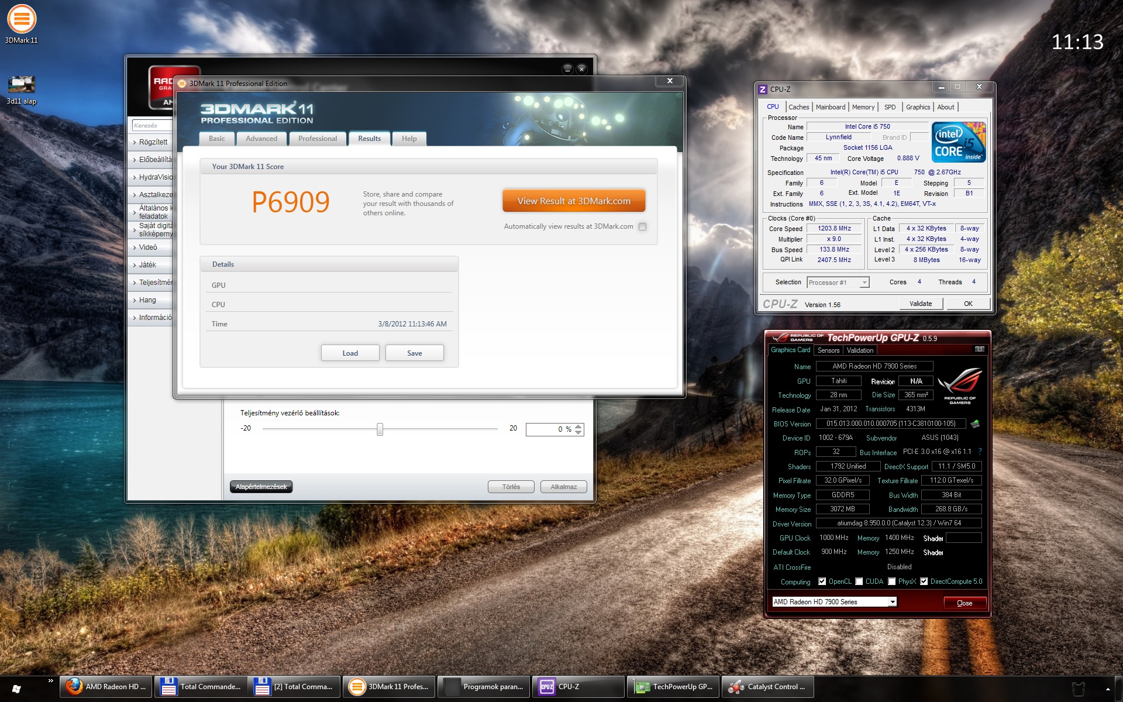Switch to 3DMark 11 Professional taskbar item
Viewport: 1123px width, 702px height.
click(390, 687)
